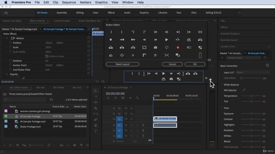Switch to Assembly workspace
275x154 pixels.
pos(62,13)
